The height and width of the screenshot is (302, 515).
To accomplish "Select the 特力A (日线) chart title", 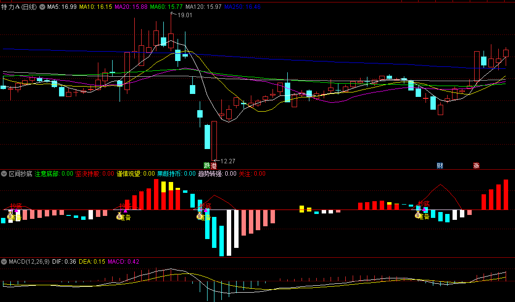I will (19, 7).
